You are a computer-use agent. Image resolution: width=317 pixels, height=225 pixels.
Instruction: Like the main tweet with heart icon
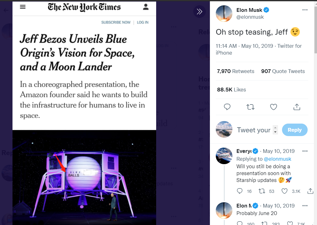pyautogui.click(x=274, y=107)
